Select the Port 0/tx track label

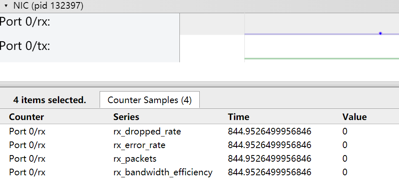click(25, 46)
